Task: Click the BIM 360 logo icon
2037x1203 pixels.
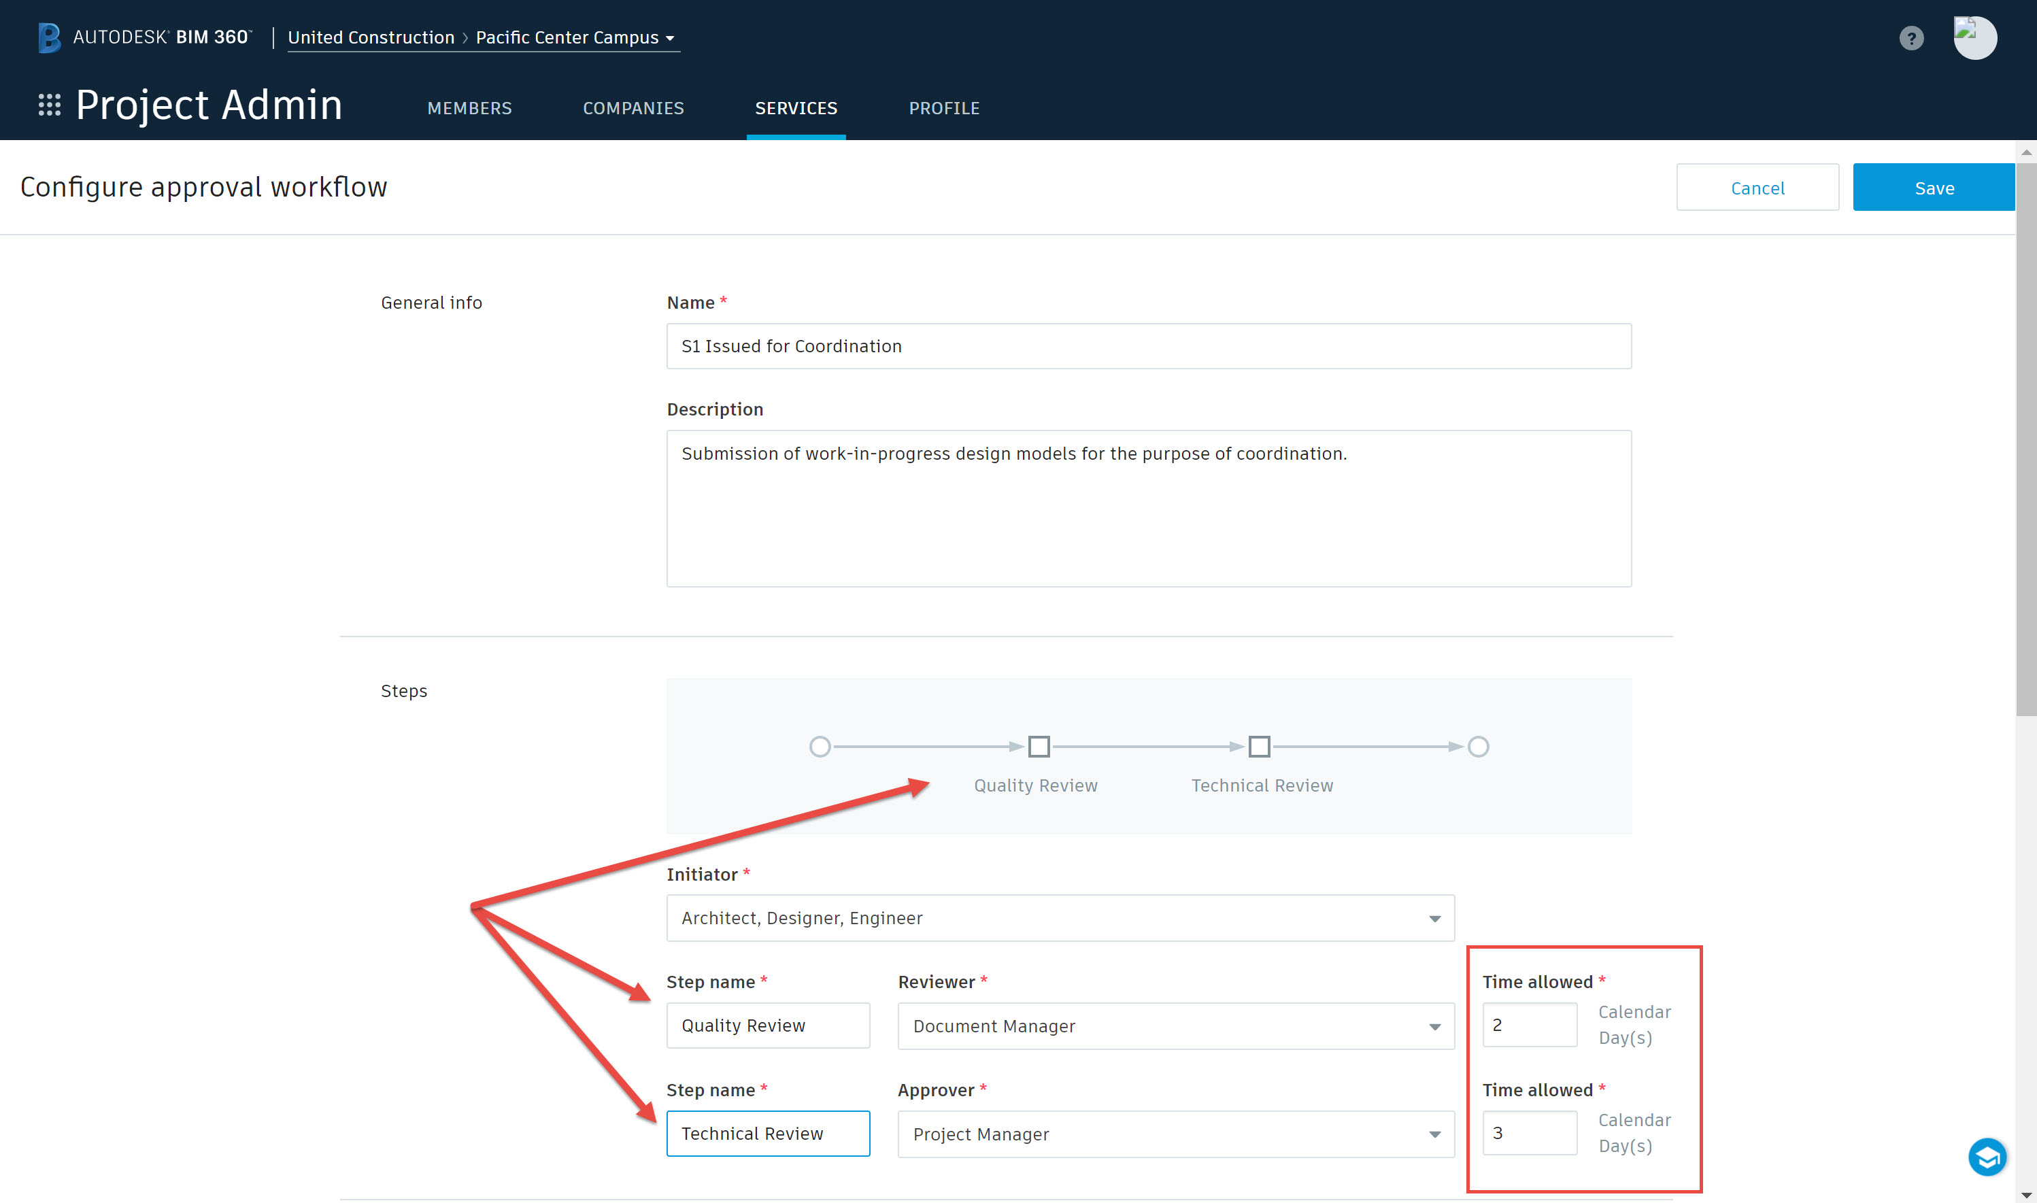Action: click(x=49, y=37)
